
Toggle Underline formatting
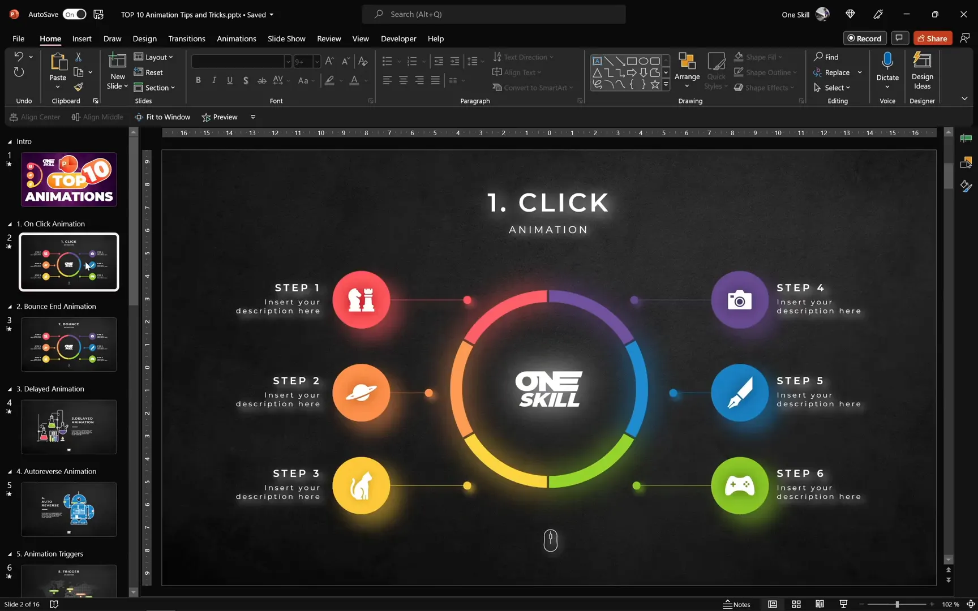[x=230, y=80]
